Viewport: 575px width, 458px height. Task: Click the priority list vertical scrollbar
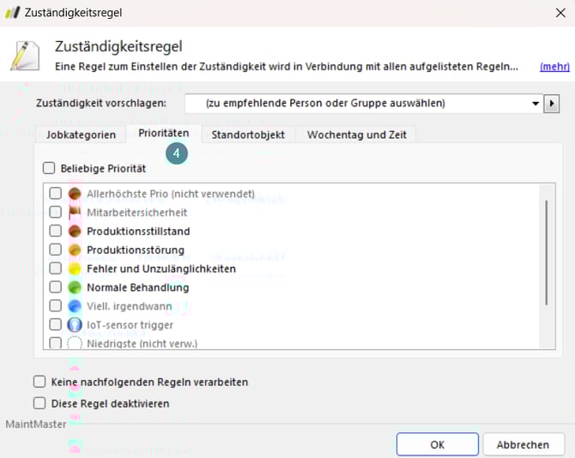(546, 253)
